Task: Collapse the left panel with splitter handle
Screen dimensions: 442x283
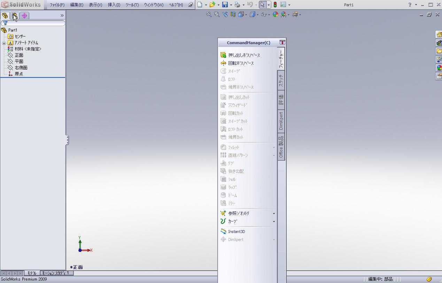Action: (x=67, y=140)
